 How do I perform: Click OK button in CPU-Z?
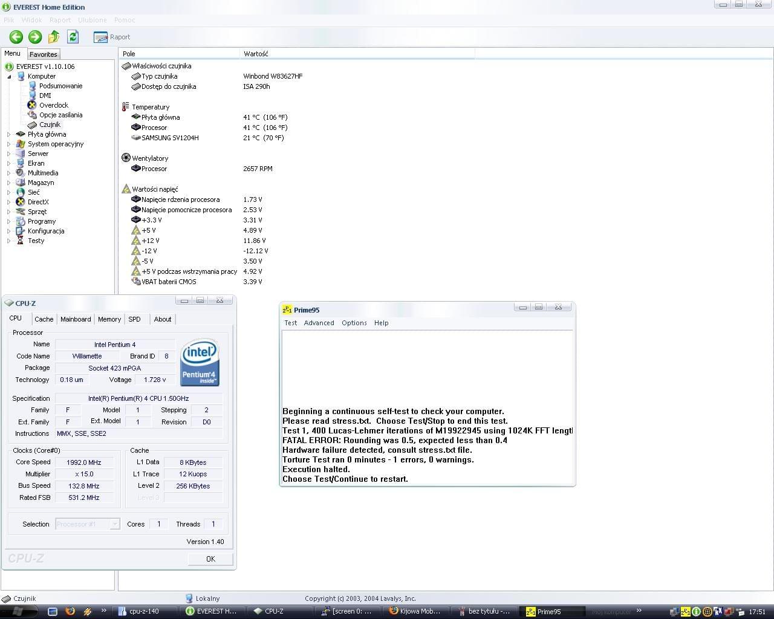(210, 559)
